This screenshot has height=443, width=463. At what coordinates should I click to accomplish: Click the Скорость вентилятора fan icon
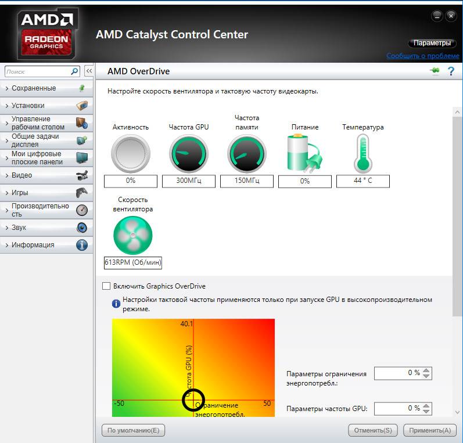tap(133, 235)
